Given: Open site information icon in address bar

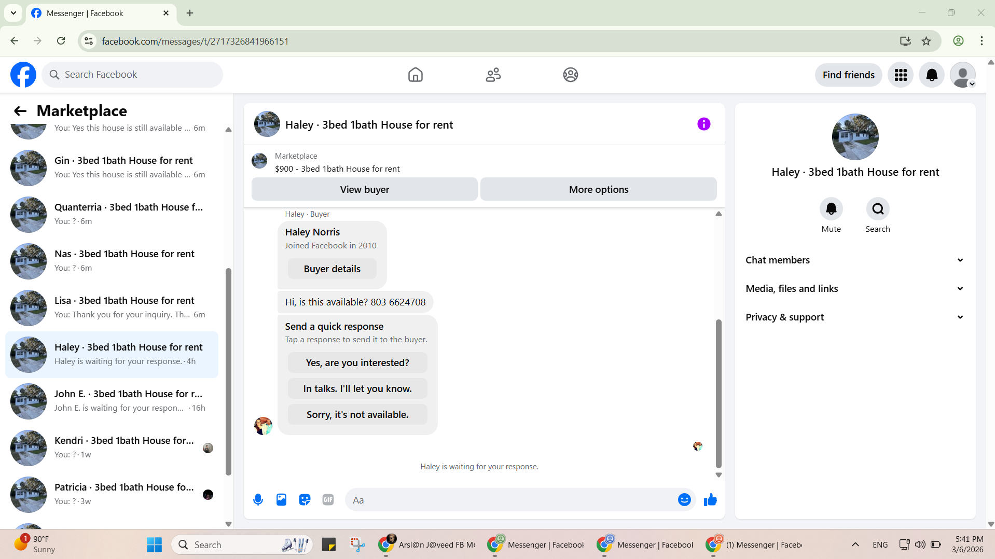Looking at the screenshot, I should coord(89,41).
